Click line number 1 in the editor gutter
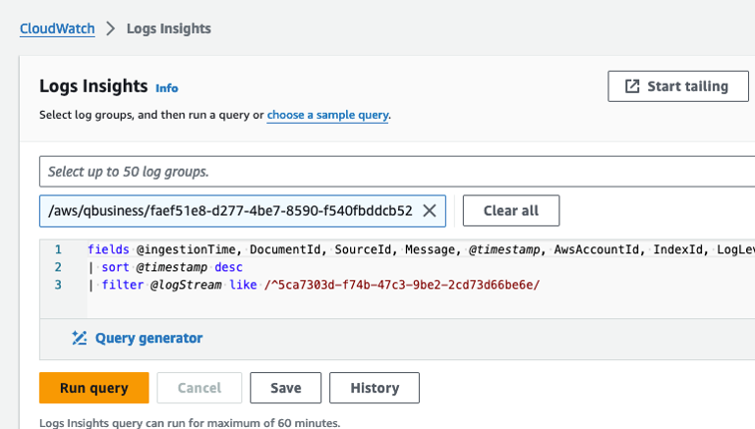The height and width of the screenshot is (429, 755). tap(58, 249)
